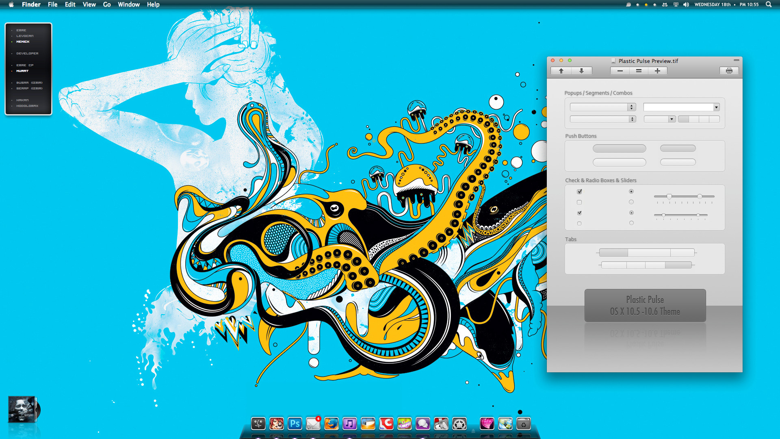The image size is (780, 439).
Task: Check the fourth small empty checkbox
Action: [579, 224]
